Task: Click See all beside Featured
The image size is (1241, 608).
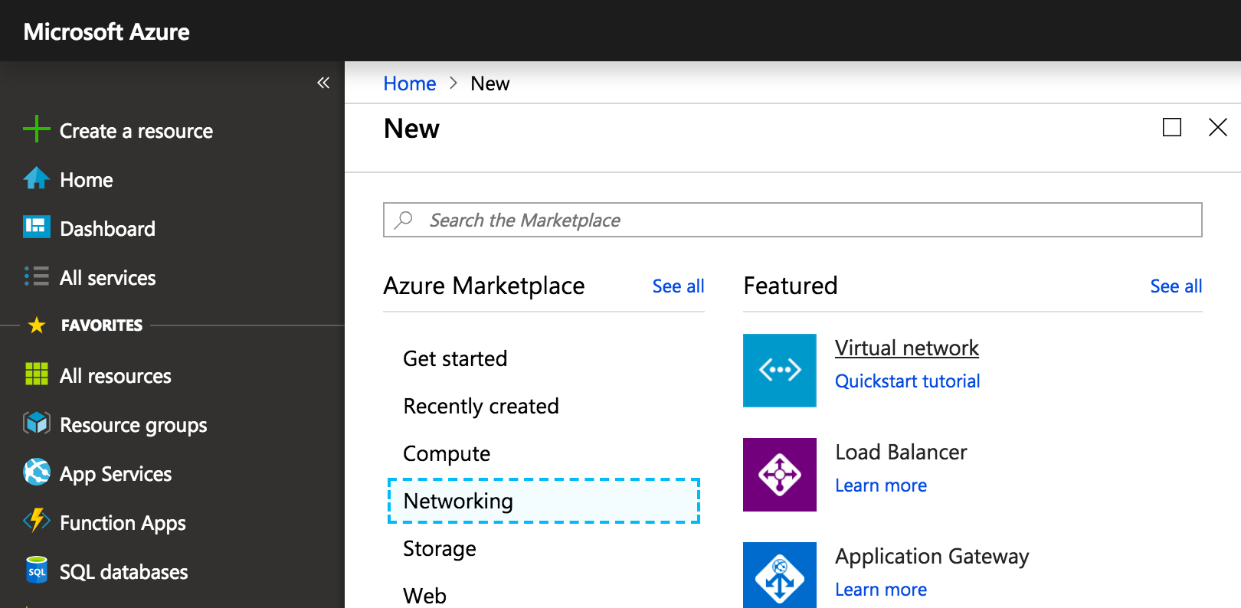Action: (x=1176, y=286)
